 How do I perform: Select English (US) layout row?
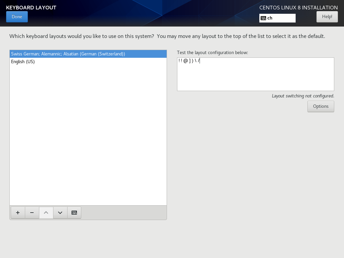pyautogui.click(x=88, y=62)
